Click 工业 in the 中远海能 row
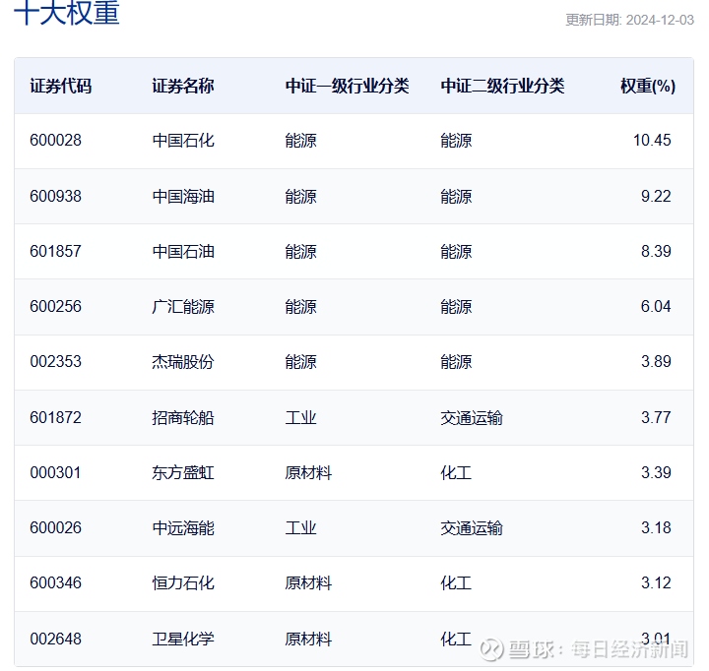Screen dimensions: 709x671 tap(300, 528)
